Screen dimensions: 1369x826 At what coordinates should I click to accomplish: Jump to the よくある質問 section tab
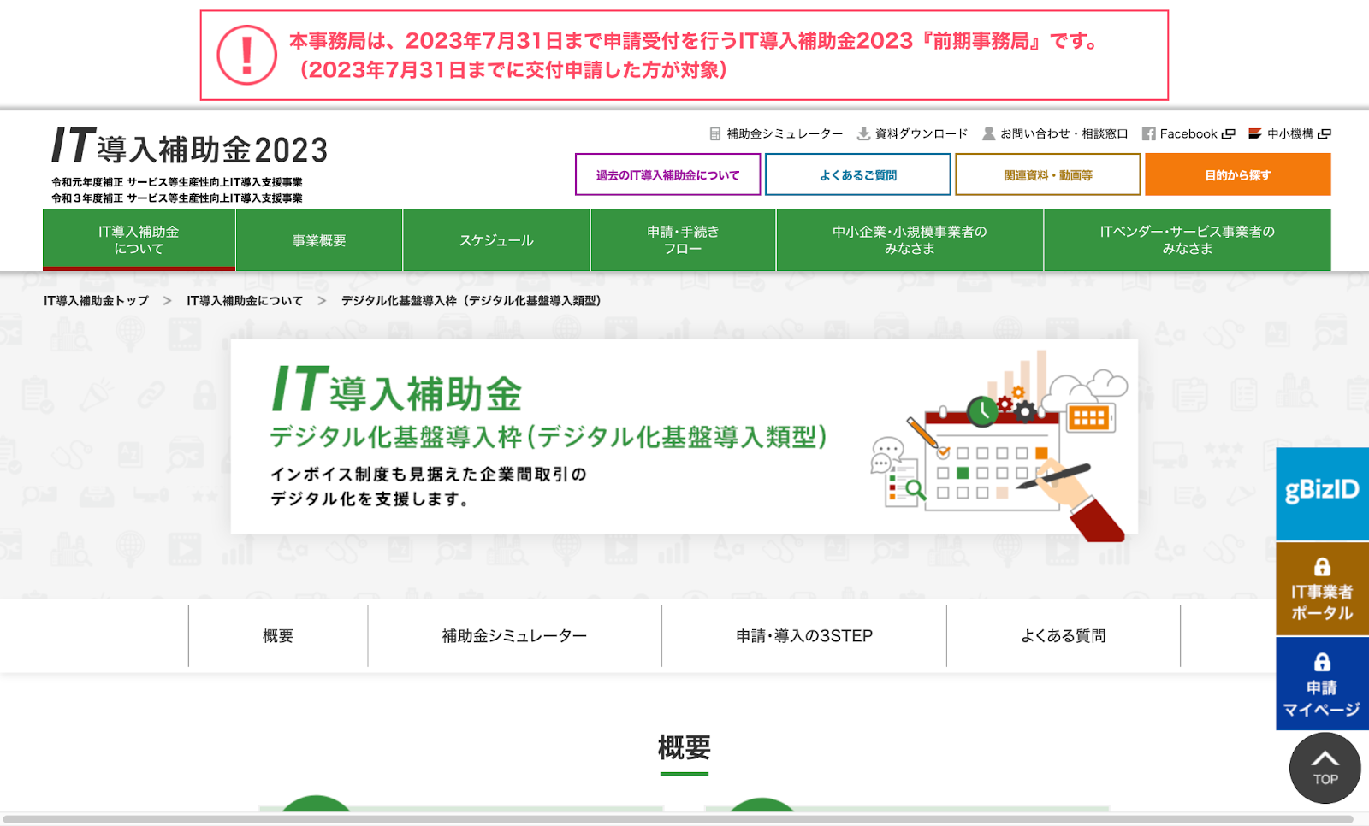[x=1064, y=635]
